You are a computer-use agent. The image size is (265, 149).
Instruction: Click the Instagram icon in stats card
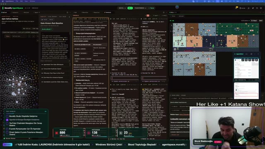tap(89, 133)
